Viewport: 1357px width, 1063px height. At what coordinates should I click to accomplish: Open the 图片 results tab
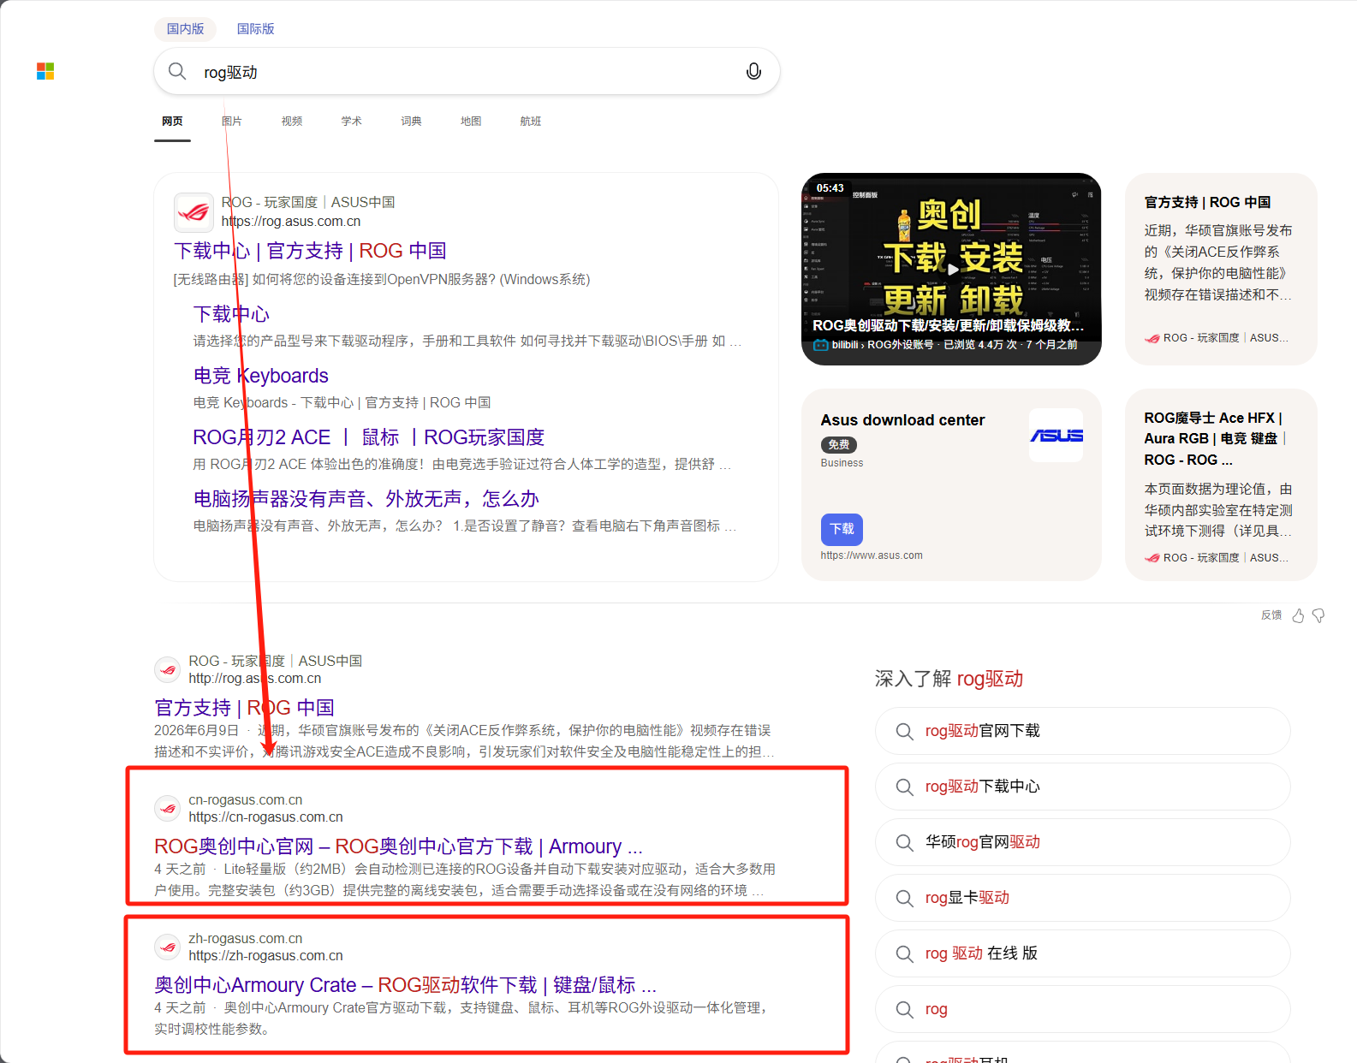[232, 121]
